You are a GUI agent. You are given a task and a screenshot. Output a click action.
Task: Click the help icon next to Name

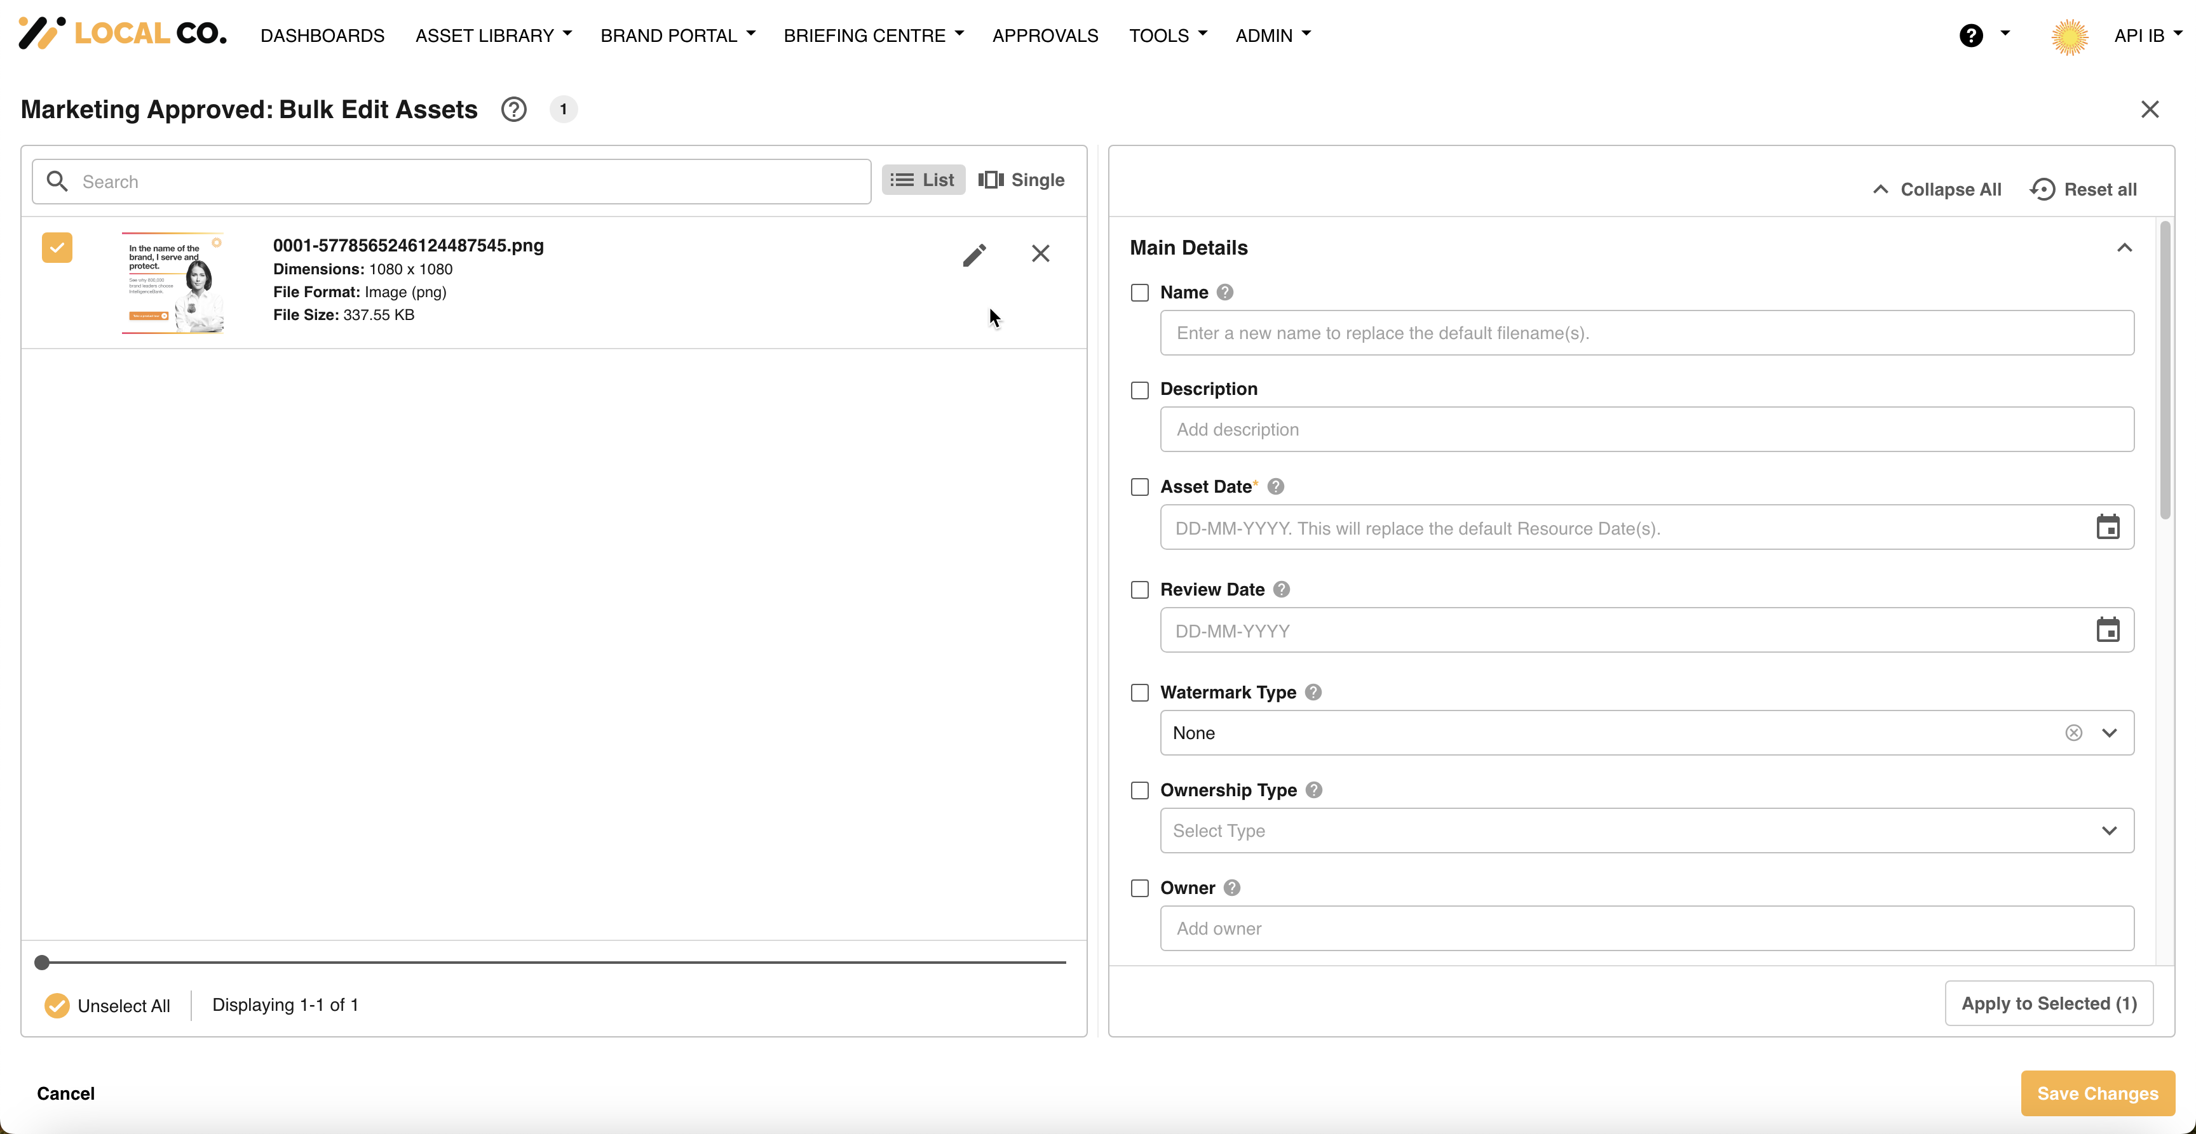point(1225,292)
